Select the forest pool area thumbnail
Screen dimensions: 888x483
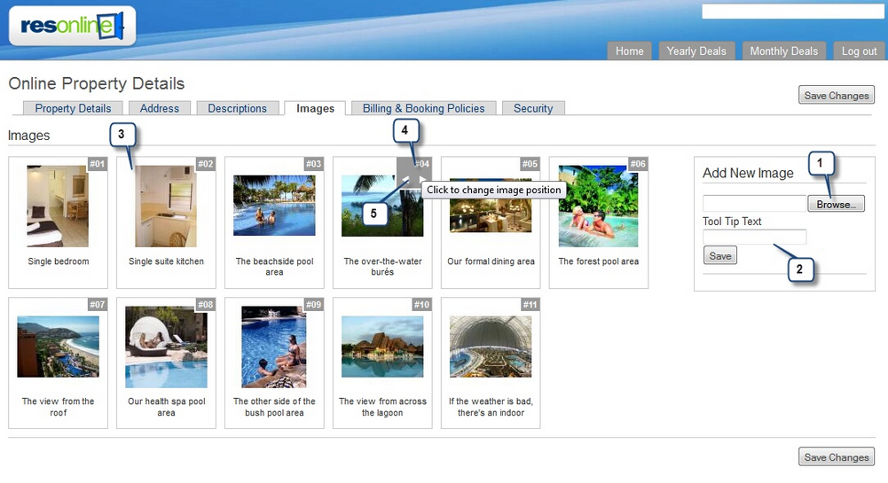coord(598,206)
